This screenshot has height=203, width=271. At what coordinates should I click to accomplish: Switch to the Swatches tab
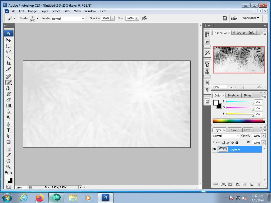coord(233,95)
